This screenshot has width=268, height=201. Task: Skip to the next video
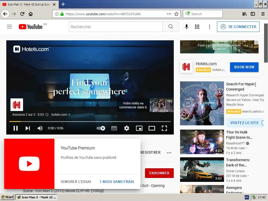pos(28,128)
